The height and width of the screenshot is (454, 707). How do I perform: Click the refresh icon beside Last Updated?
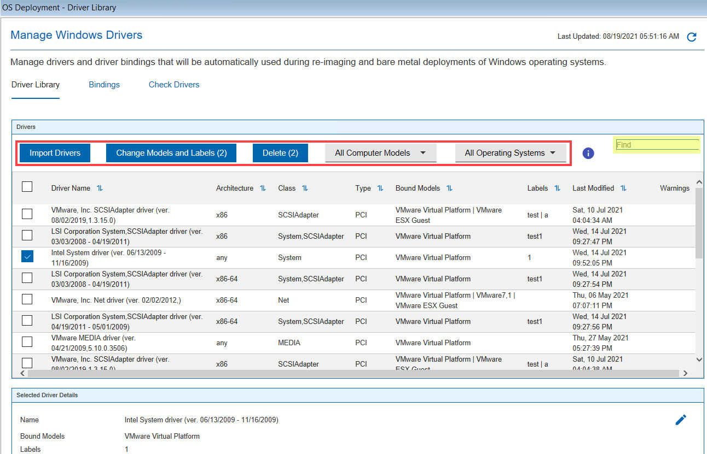pos(692,37)
